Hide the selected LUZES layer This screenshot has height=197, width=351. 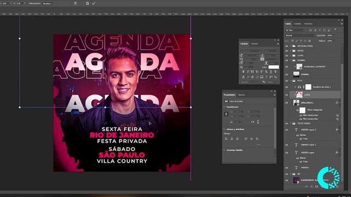(286, 95)
